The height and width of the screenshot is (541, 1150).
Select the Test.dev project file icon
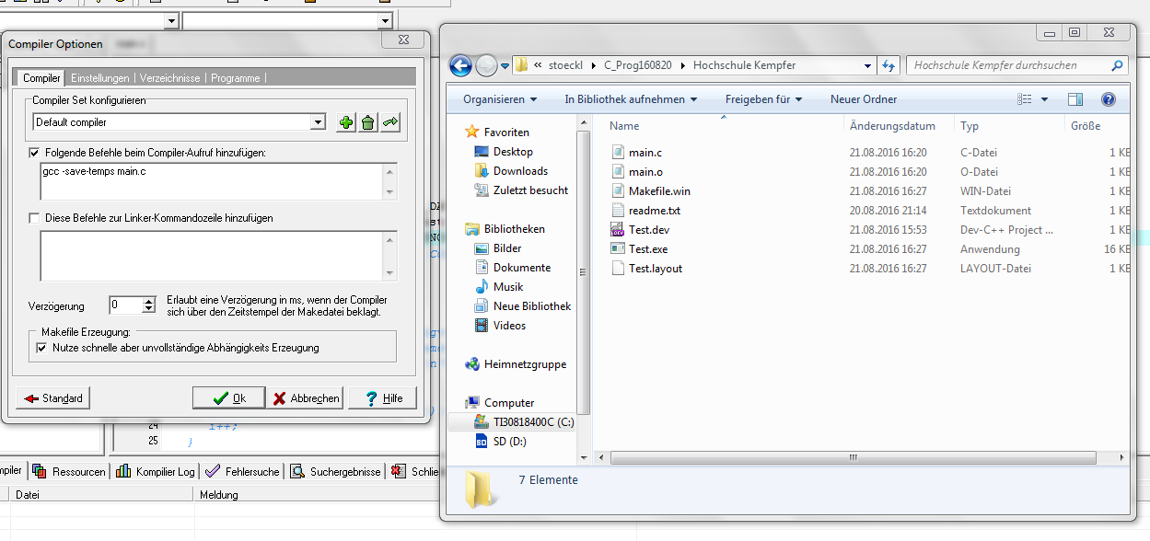(x=619, y=230)
